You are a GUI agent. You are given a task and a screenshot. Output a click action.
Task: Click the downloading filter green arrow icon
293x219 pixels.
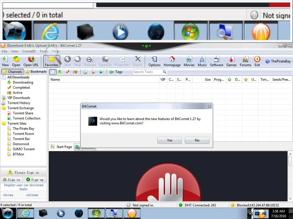tap(60, 72)
